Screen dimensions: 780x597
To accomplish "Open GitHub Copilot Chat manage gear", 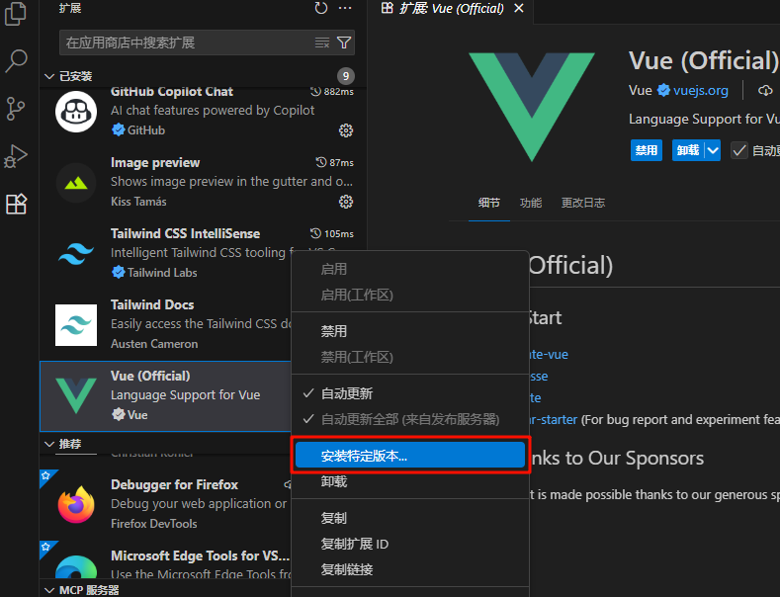I will click(x=346, y=130).
